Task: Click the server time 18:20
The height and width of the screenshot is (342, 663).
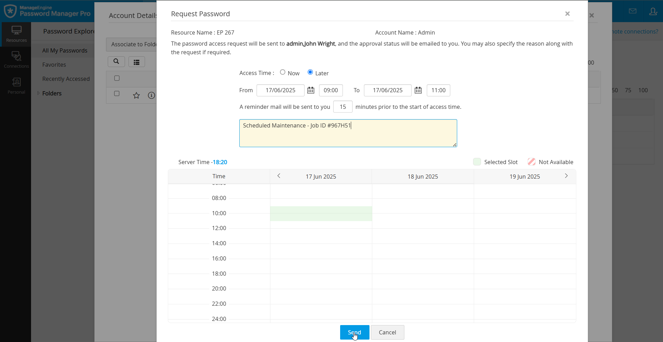Action: (220, 162)
